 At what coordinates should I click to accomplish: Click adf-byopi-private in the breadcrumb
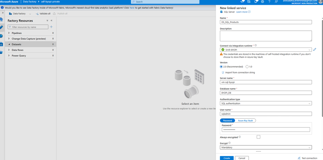click(50, 2)
